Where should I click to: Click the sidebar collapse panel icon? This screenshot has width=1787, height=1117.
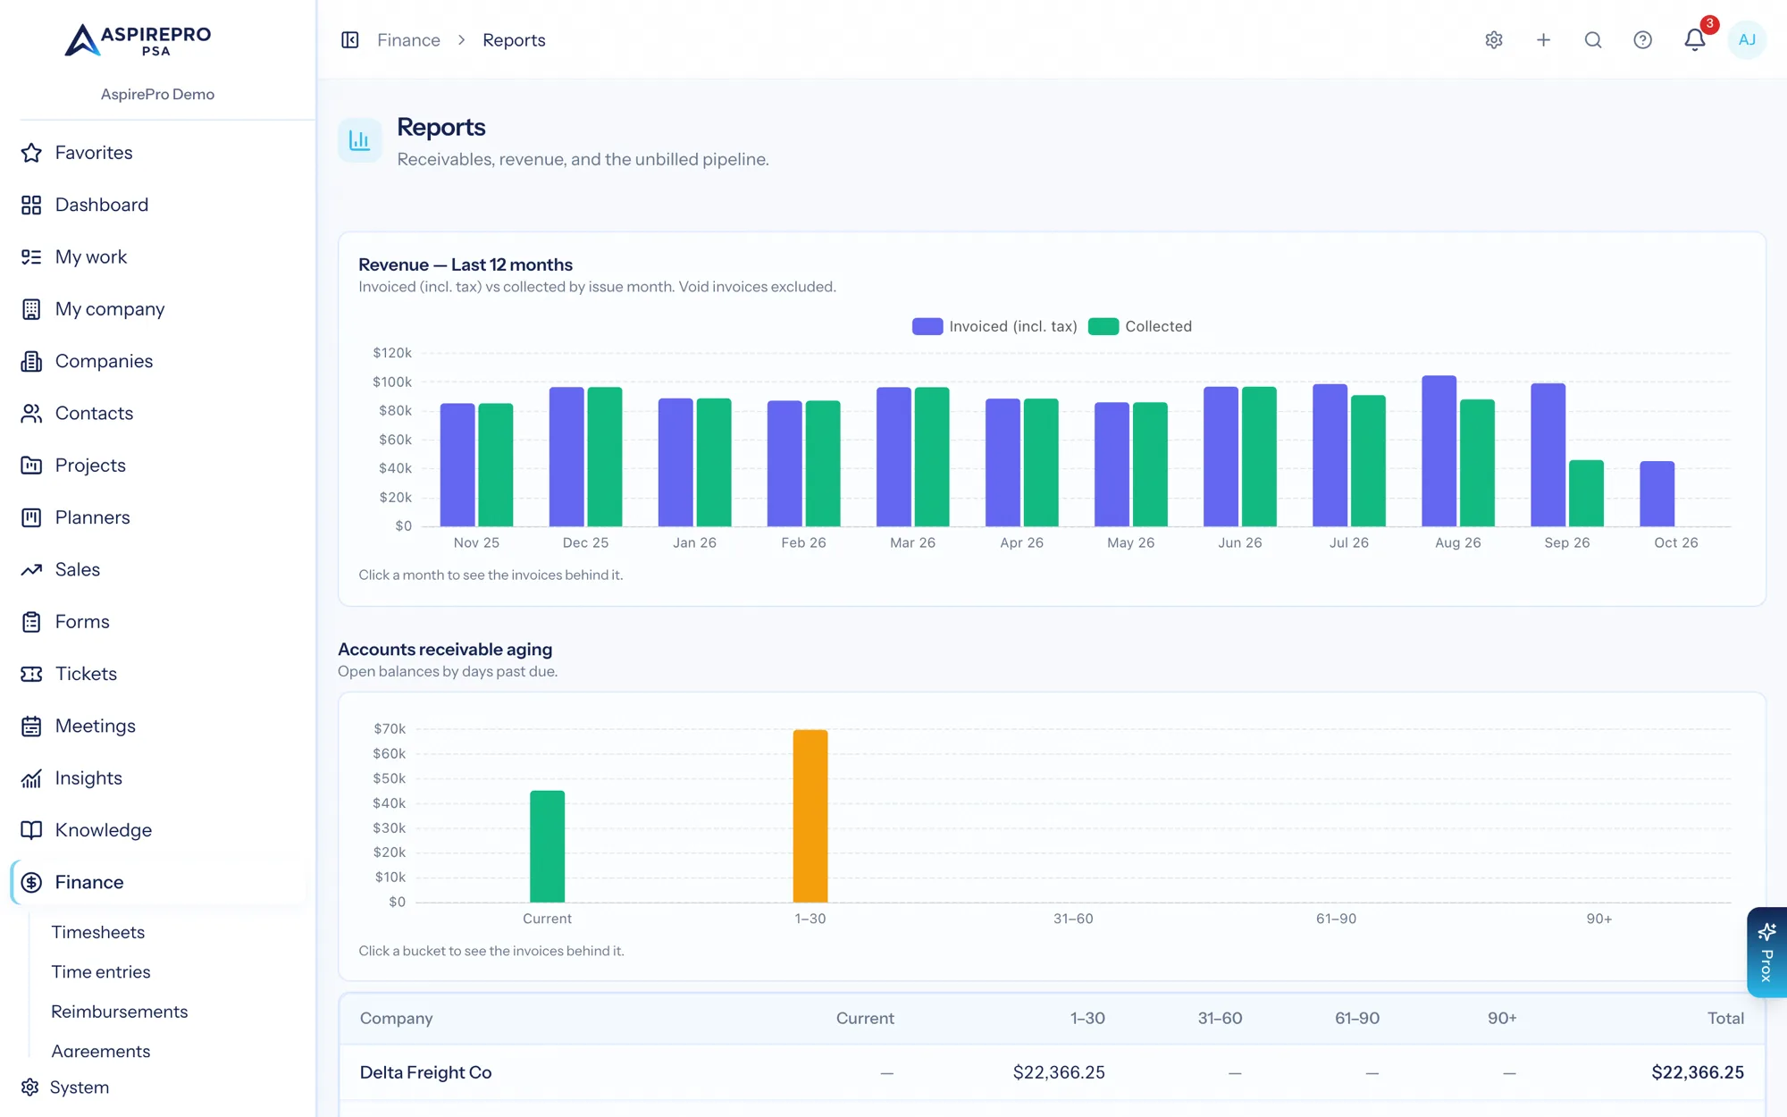(350, 40)
